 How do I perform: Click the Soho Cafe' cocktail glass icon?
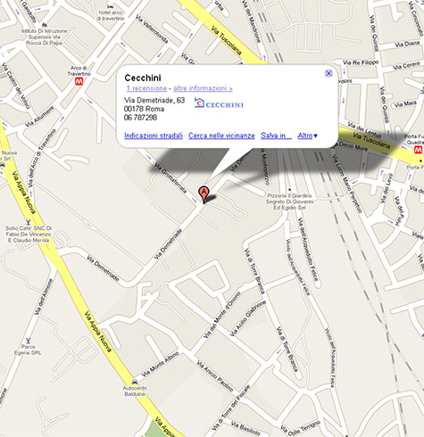[28, 222]
